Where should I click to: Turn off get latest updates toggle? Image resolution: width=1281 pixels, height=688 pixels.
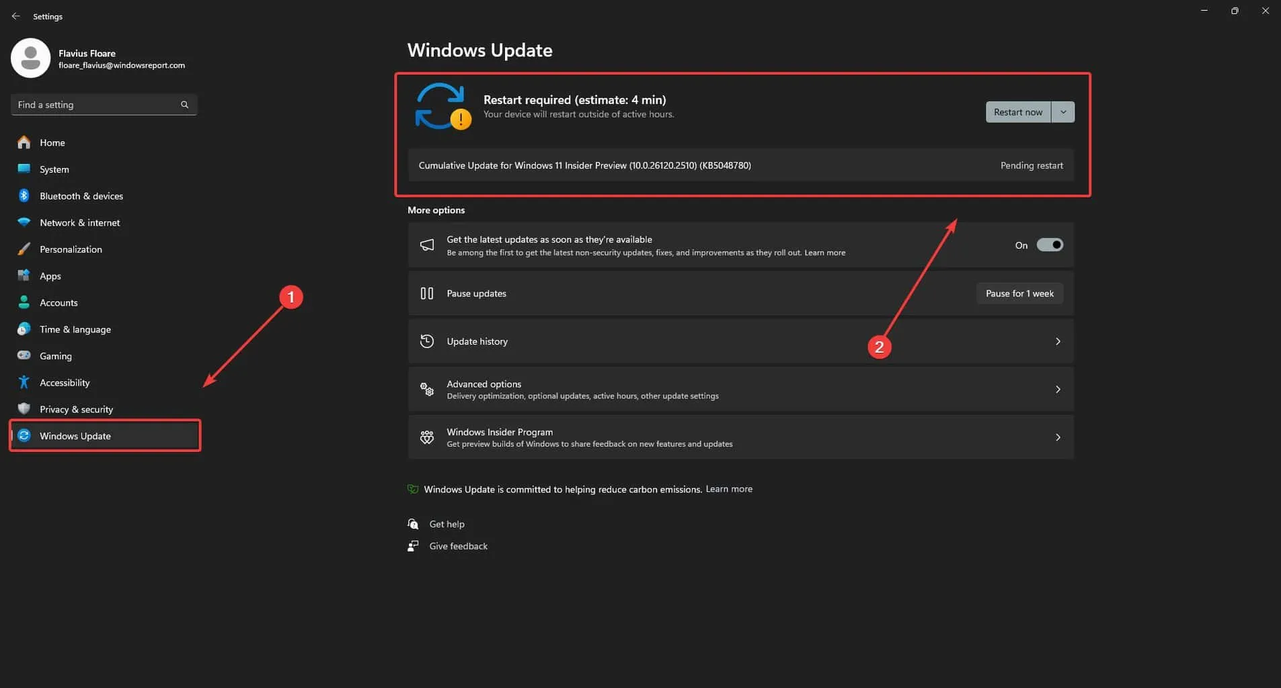1050,245
